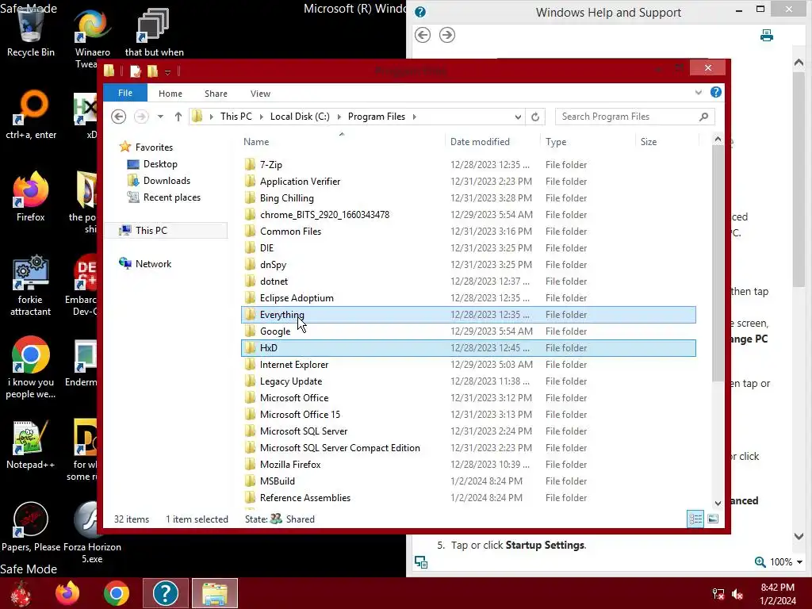Click the Properties icon in the quick access toolbar
Image resolution: width=812 pixels, height=609 pixels.
[x=135, y=71]
